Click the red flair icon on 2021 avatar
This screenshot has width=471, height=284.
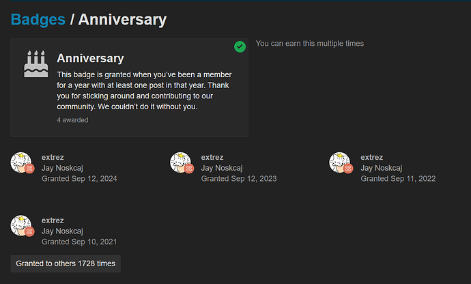29,232
